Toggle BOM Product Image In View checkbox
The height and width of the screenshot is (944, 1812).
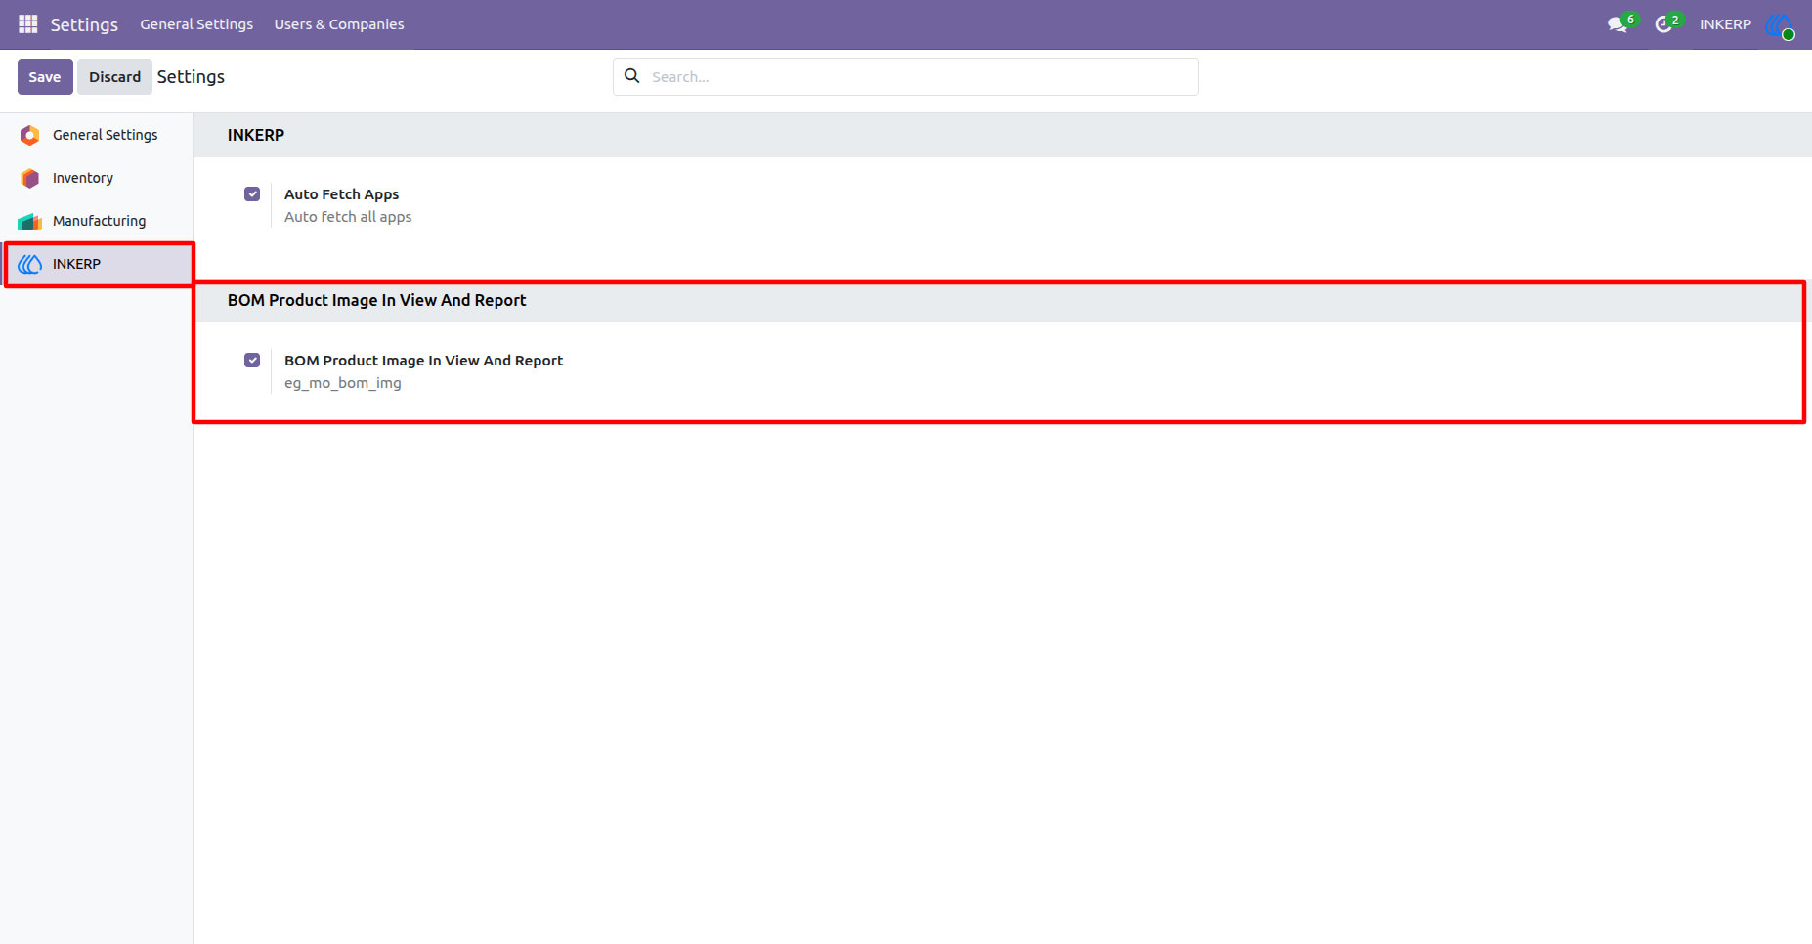click(252, 360)
